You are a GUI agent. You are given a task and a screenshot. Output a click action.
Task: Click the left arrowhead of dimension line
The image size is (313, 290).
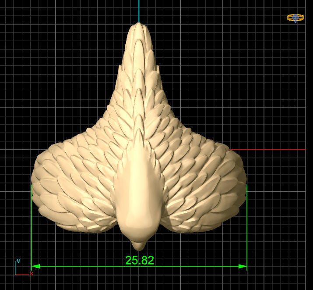pos(36,266)
